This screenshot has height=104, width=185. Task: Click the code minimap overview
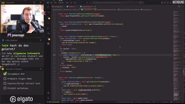178,55
